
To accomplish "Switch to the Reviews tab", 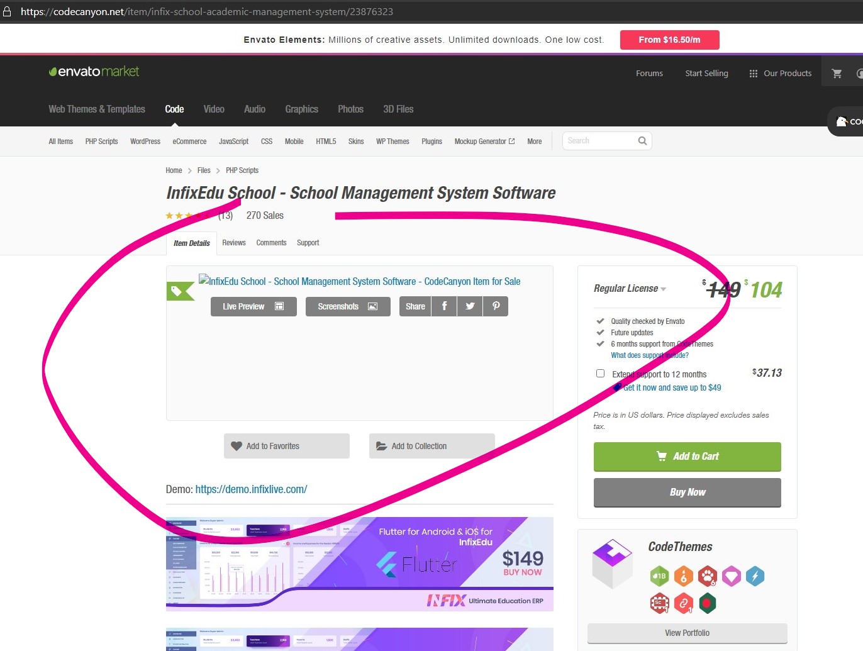I will tap(234, 243).
